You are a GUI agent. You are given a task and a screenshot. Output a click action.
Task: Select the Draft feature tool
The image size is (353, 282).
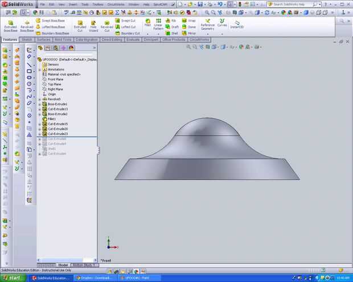pos(172,27)
